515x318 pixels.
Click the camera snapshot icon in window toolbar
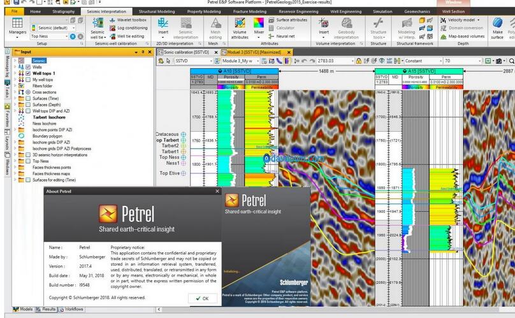point(499,61)
